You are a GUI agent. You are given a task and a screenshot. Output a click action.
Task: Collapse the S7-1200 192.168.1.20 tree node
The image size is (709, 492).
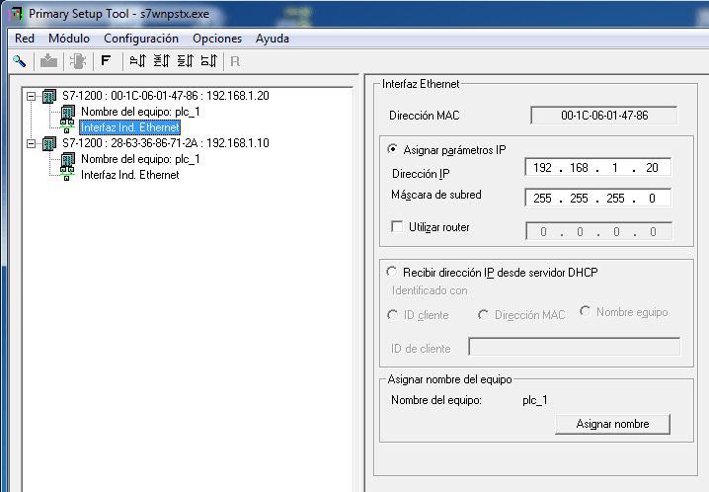tap(32, 96)
